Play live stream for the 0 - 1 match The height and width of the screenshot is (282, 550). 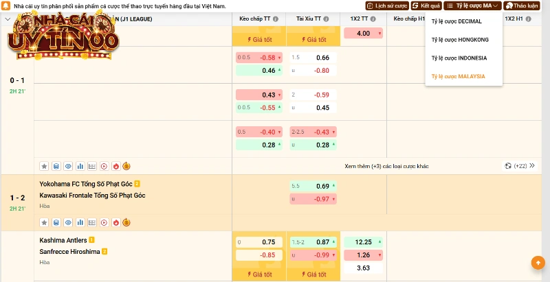104,166
